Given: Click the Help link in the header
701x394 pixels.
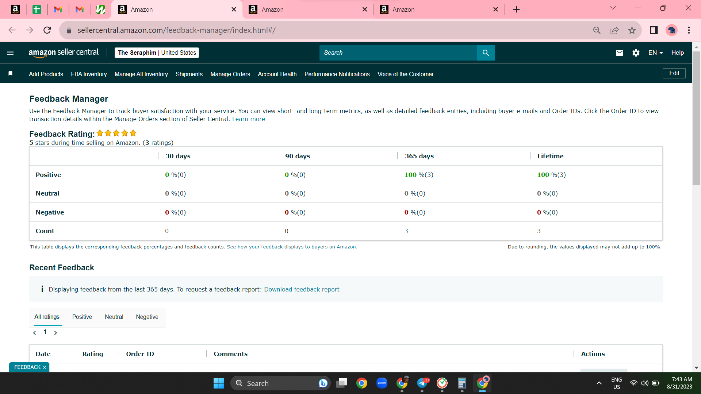Looking at the screenshot, I should click(678, 53).
